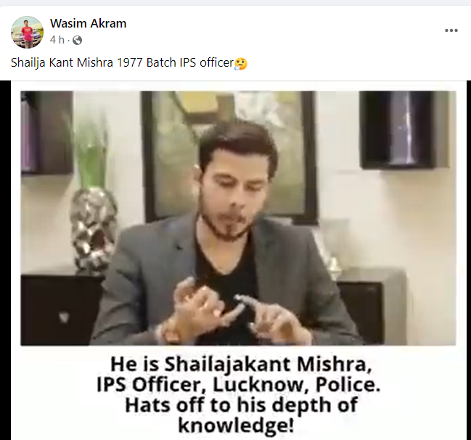Image resolution: width=471 pixels, height=440 pixels.
Task: Click the caption line 'He is Shailajakant Mishra,'
Action: coord(241,365)
